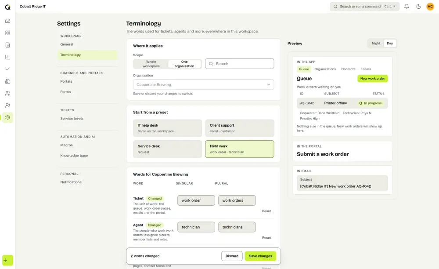439x269 pixels.
Task: Open Knowledge base settings
Action: pos(87,155)
